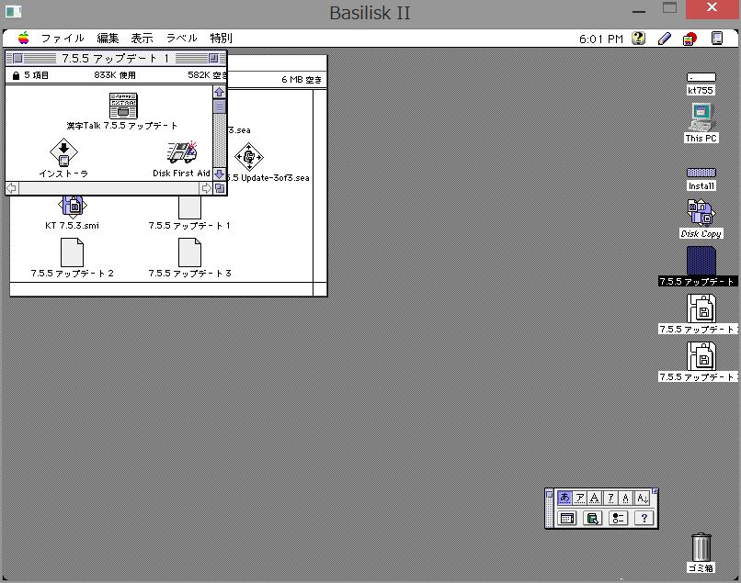Viewport: 741px width, 583px height.
Task: Open input palette options radio-list button
Action: [x=618, y=519]
